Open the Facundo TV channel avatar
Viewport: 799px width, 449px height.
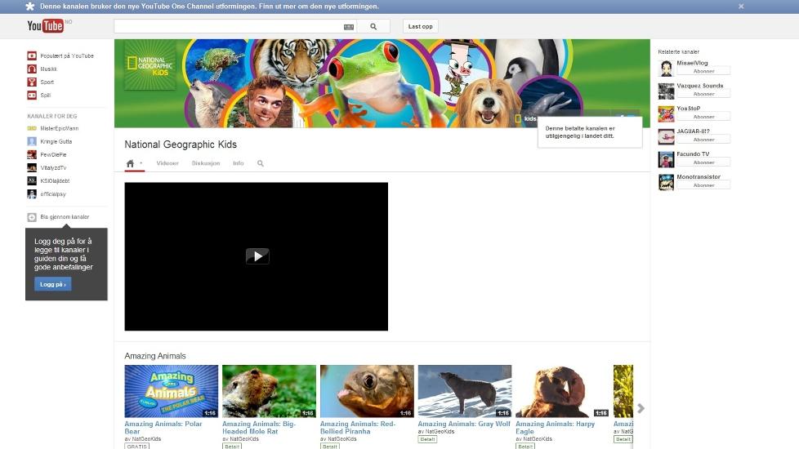click(x=666, y=159)
